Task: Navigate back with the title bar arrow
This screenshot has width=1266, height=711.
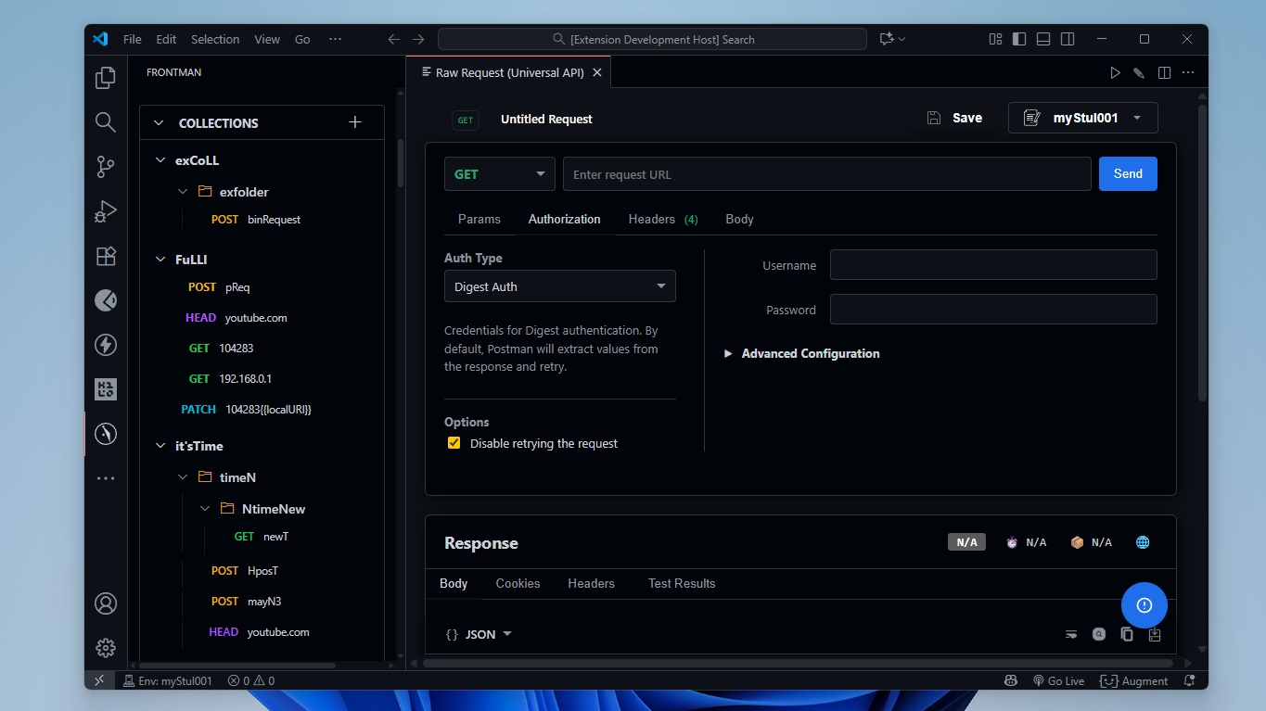Action: pos(393,39)
